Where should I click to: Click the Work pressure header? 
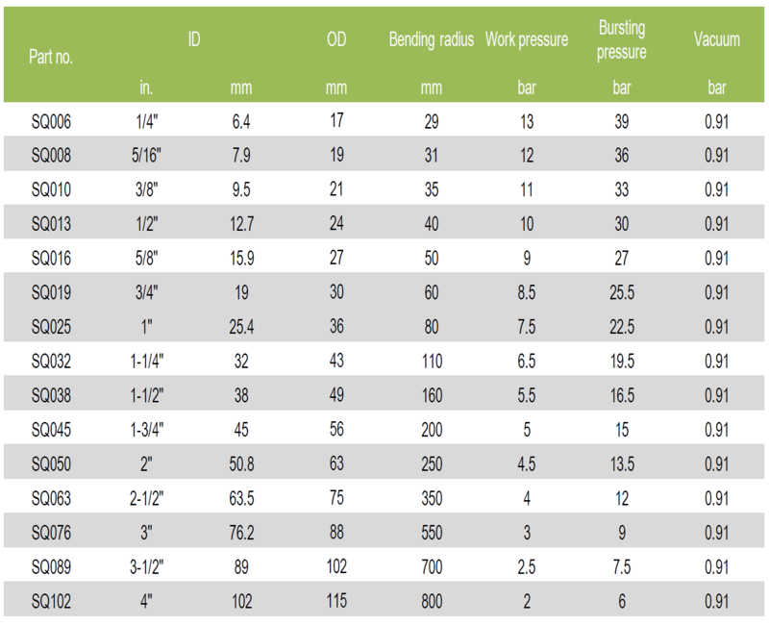(x=526, y=39)
